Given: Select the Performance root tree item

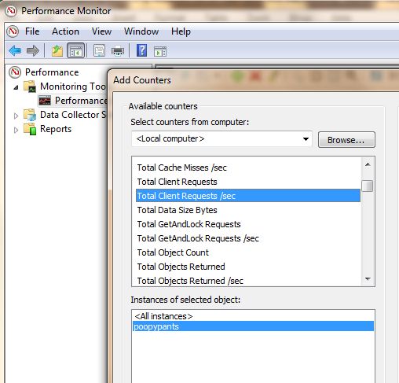Looking at the screenshot, I should pyautogui.click(x=52, y=72).
